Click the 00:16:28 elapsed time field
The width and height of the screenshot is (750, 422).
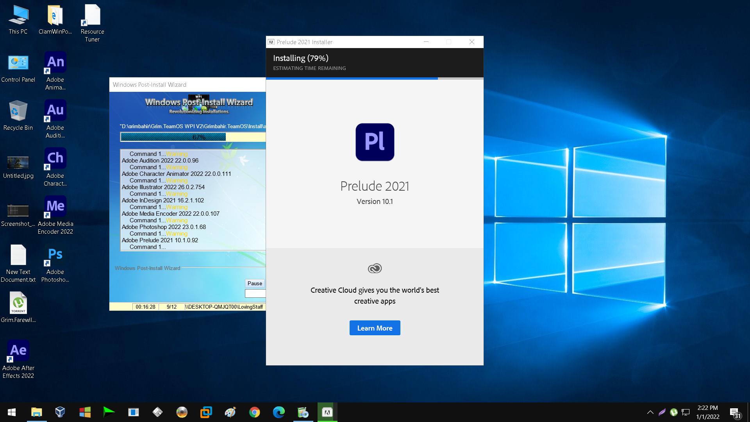tap(145, 307)
